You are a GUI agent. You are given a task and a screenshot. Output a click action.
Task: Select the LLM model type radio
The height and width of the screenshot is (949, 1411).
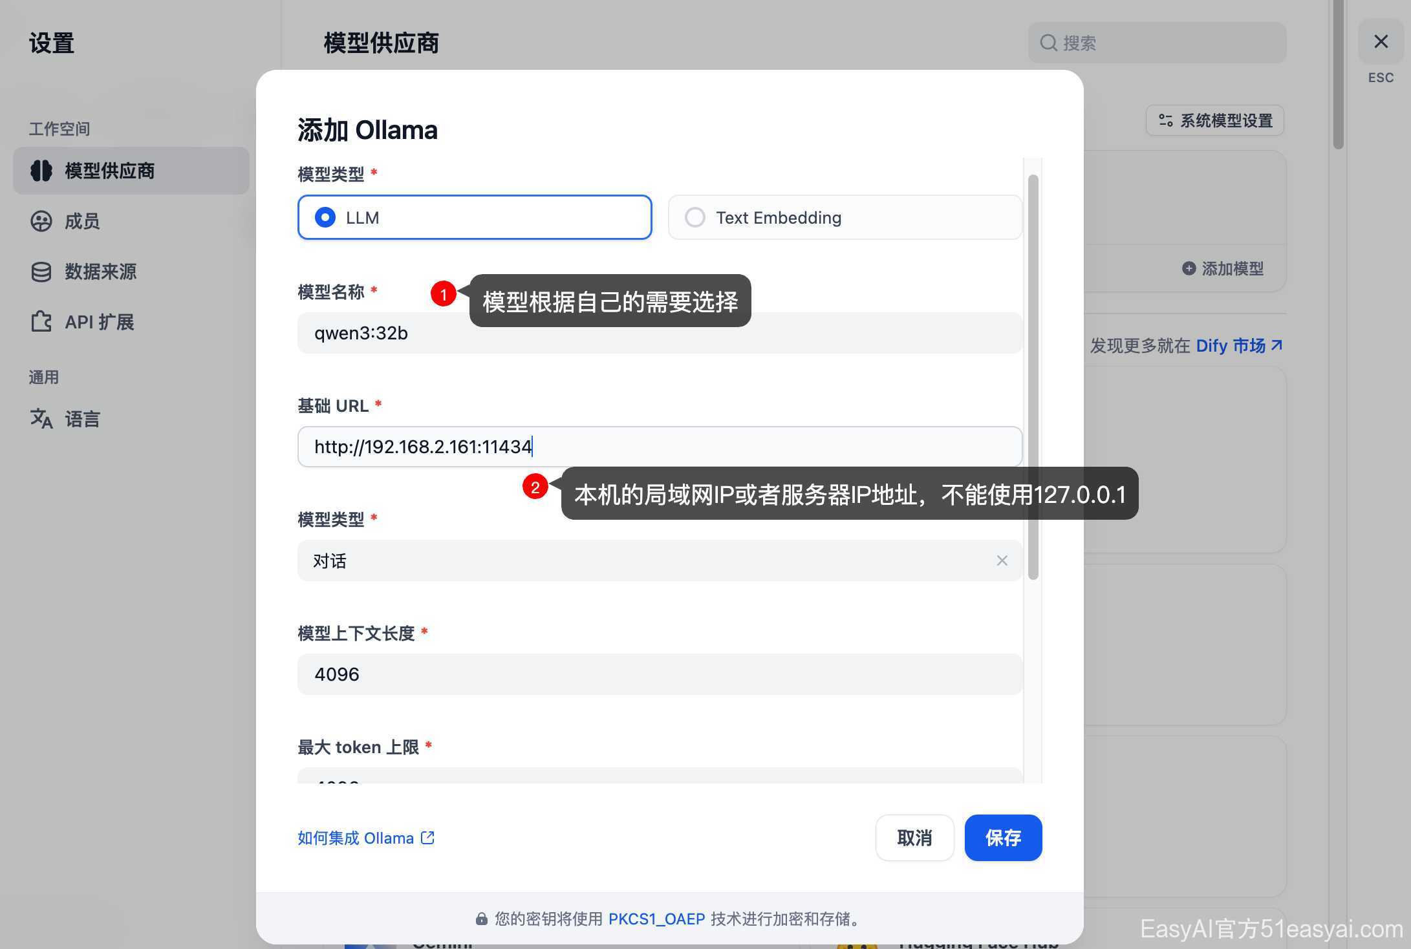475,217
